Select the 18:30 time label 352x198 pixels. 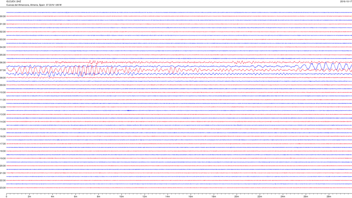coord(3,151)
